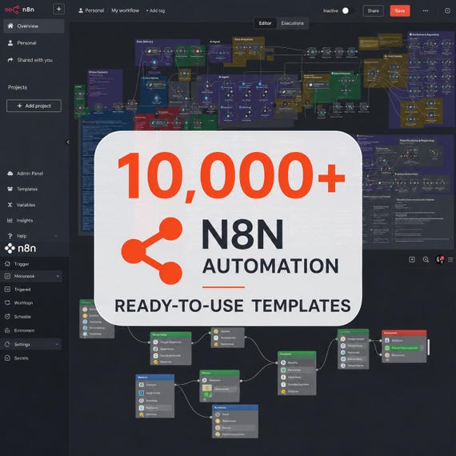Click the magnifier search icon in lower canvas
The width and height of the screenshot is (456, 456).
coord(426,260)
